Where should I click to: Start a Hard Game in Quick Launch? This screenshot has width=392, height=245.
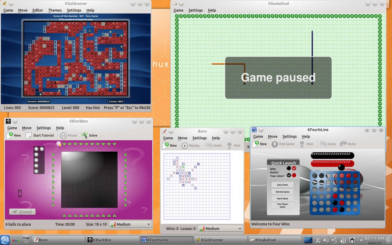coord(282,198)
